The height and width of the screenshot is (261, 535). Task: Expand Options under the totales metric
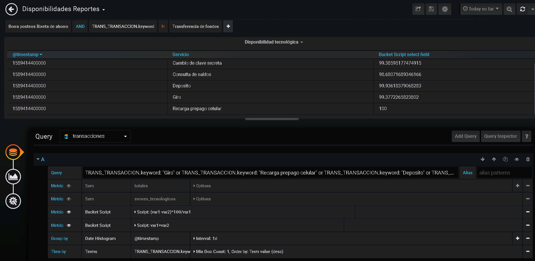202,186
